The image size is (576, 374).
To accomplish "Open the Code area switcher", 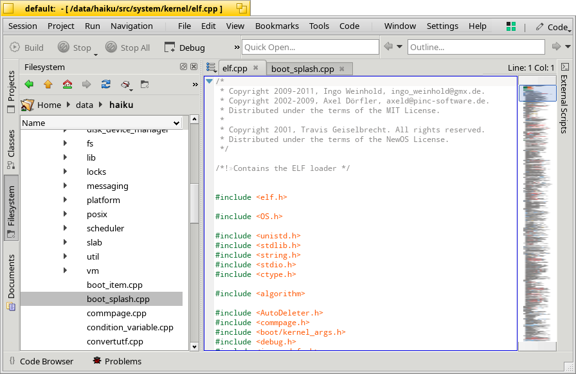I will [x=552, y=27].
